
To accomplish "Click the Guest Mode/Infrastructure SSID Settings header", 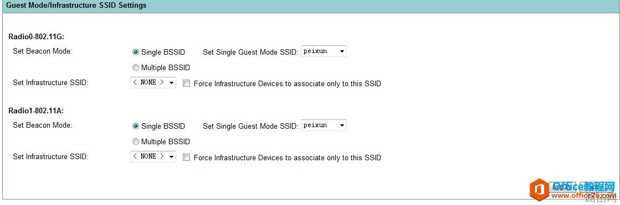I will (76, 6).
